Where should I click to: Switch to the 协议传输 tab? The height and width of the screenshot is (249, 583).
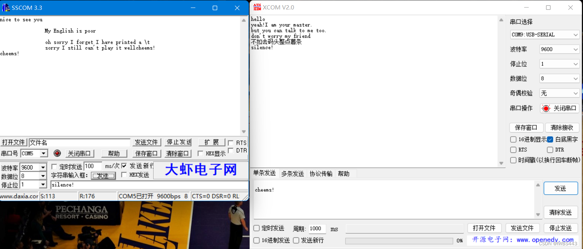click(321, 174)
